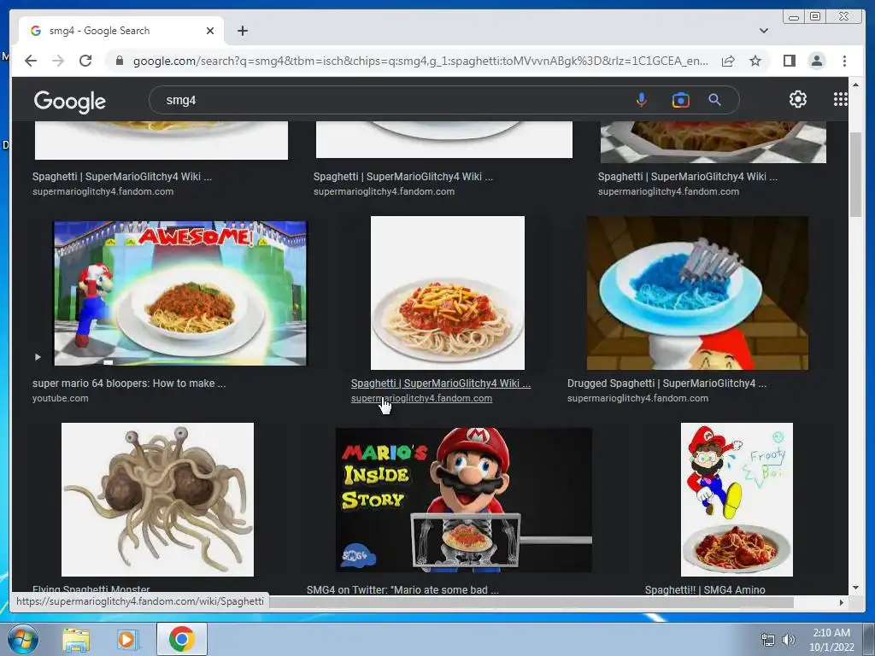Click 'super mario 64 bloopers: How to make' title
Screen dimensions: 875x656
[x=129, y=384]
